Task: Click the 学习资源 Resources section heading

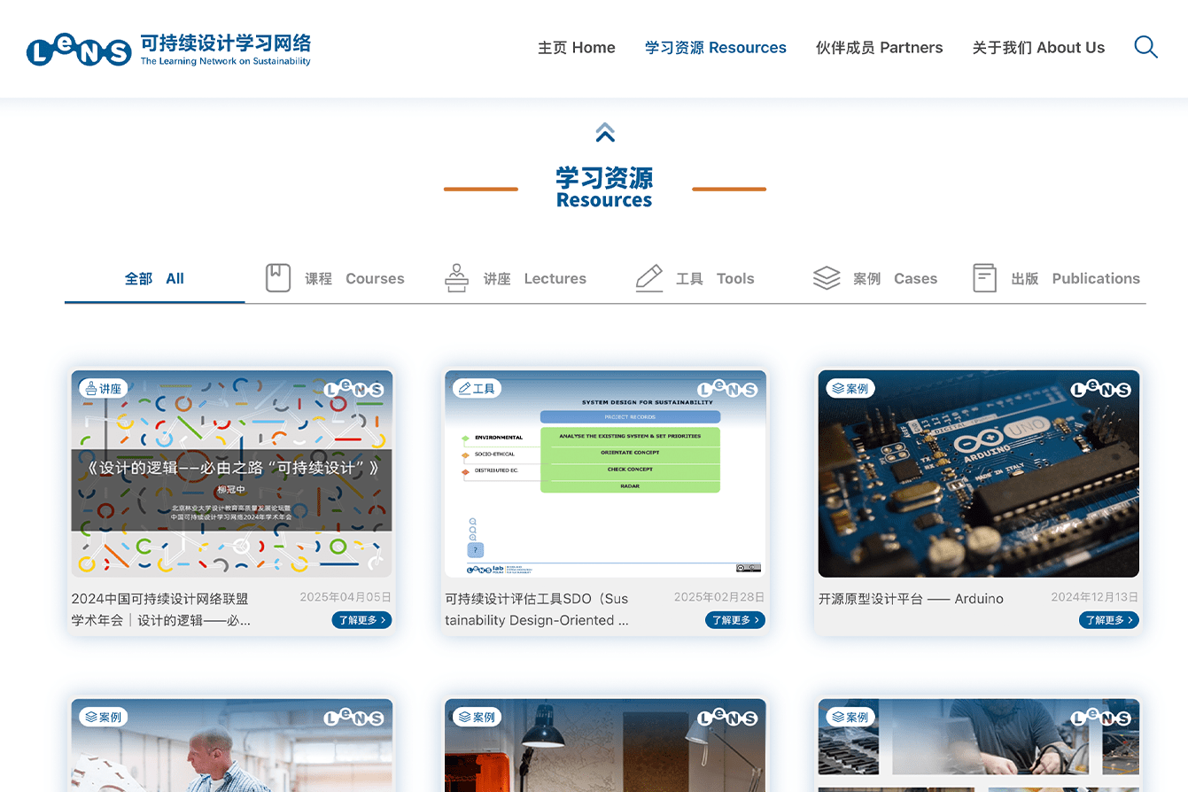Action: click(x=604, y=188)
